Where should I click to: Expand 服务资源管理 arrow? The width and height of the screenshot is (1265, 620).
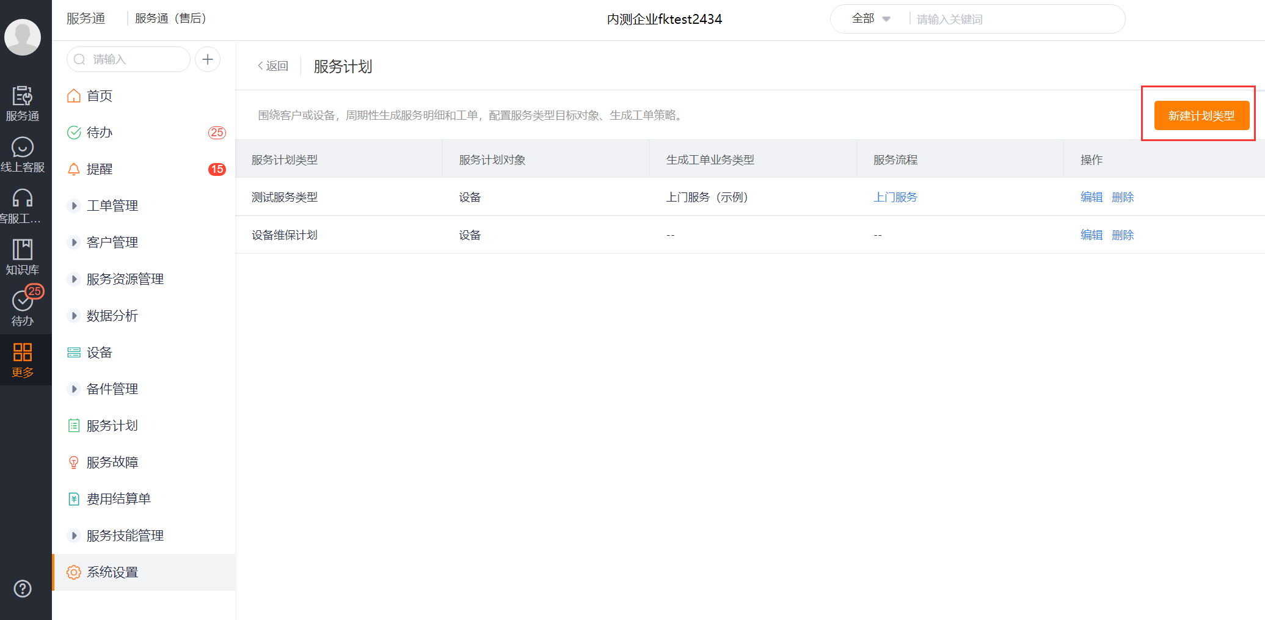pos(74,279)
